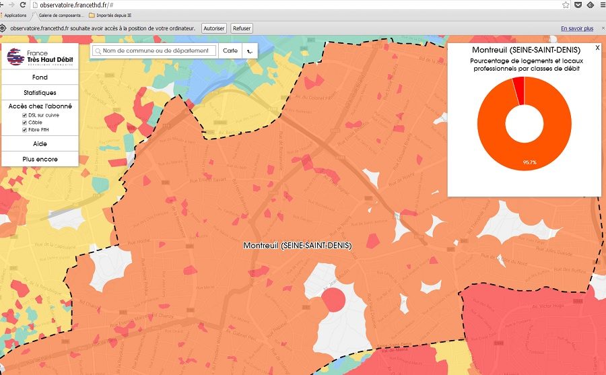Click the Autoriser button
The height and width of the screenshot is (375, 606).
[x=213, y=28]
